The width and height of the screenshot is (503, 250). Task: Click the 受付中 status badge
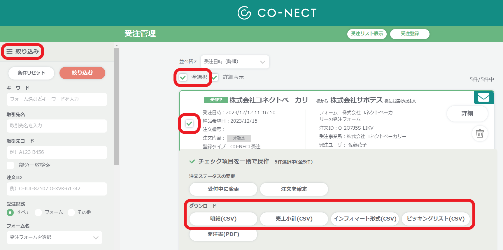(x=216, y=100)
